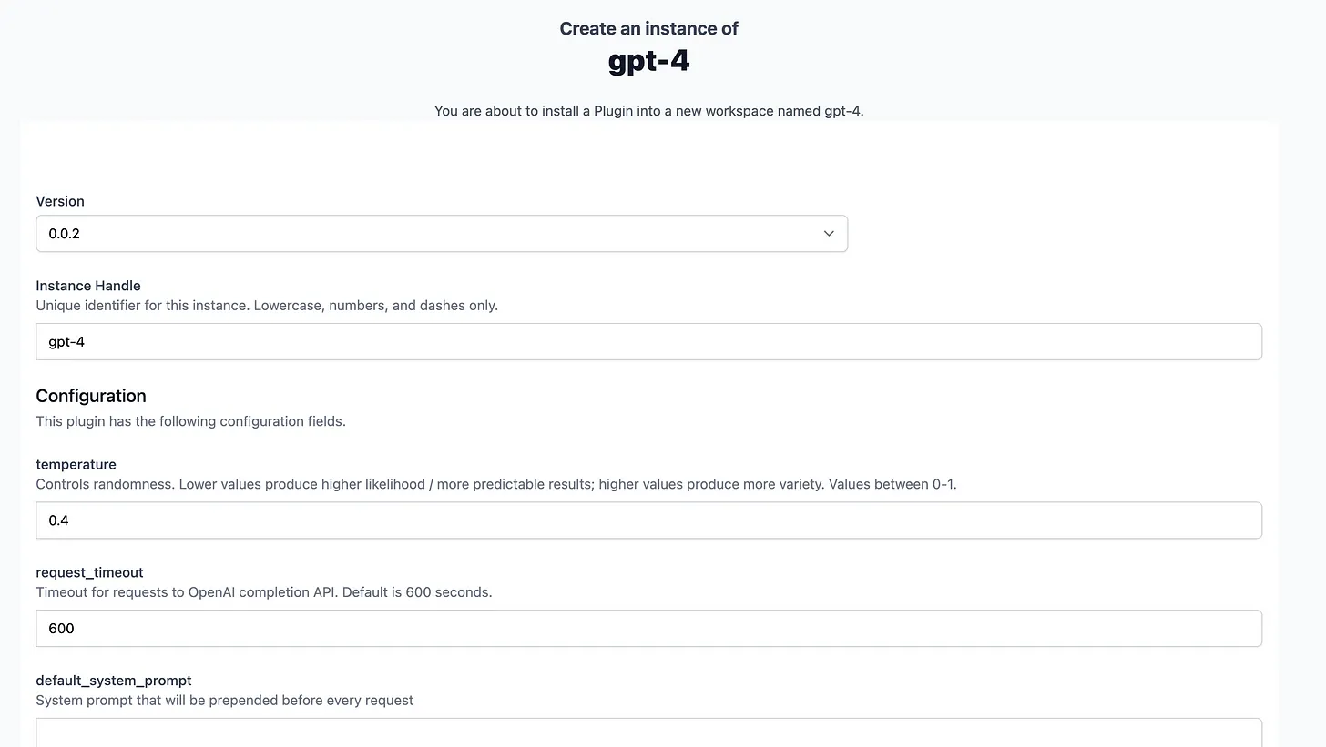Screen dimensions: 1326x747
Task: Click the request timeout default description
Action: 264,592
